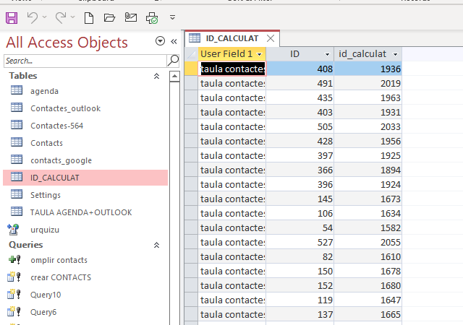Open the id_calculat column filter dropdown
The height and width of the screenshot is (325, 463).
point(394,54)
